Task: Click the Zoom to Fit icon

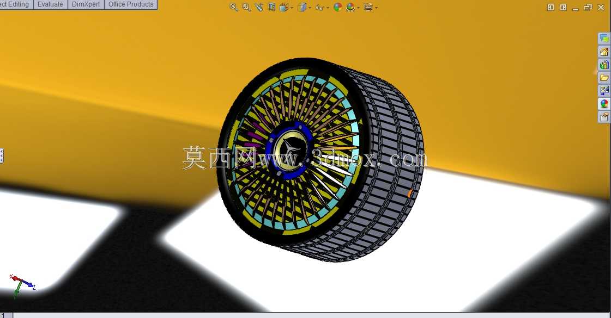Action: coord(234,7)
